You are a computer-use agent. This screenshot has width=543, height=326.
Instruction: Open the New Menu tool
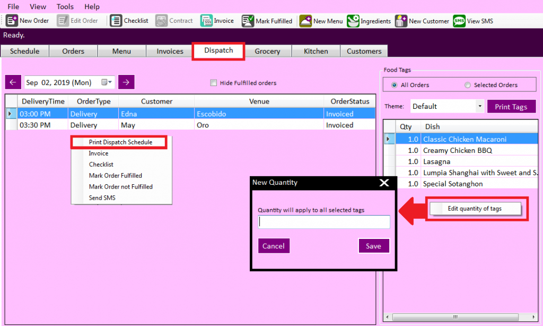(321, 21)
